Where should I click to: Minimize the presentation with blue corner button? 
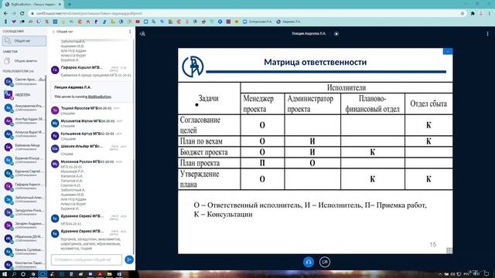tap(448, 52)
